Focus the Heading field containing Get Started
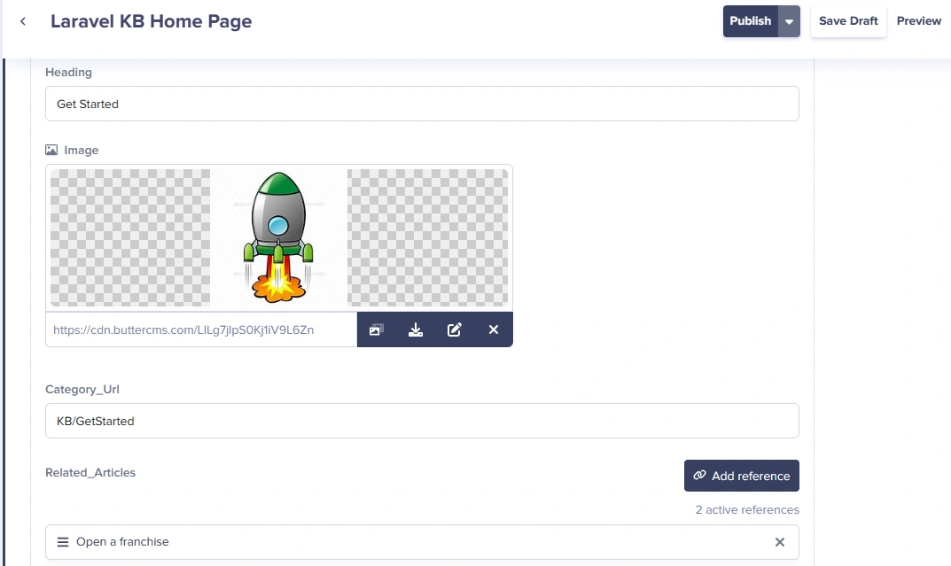 (x=422, y=104)
